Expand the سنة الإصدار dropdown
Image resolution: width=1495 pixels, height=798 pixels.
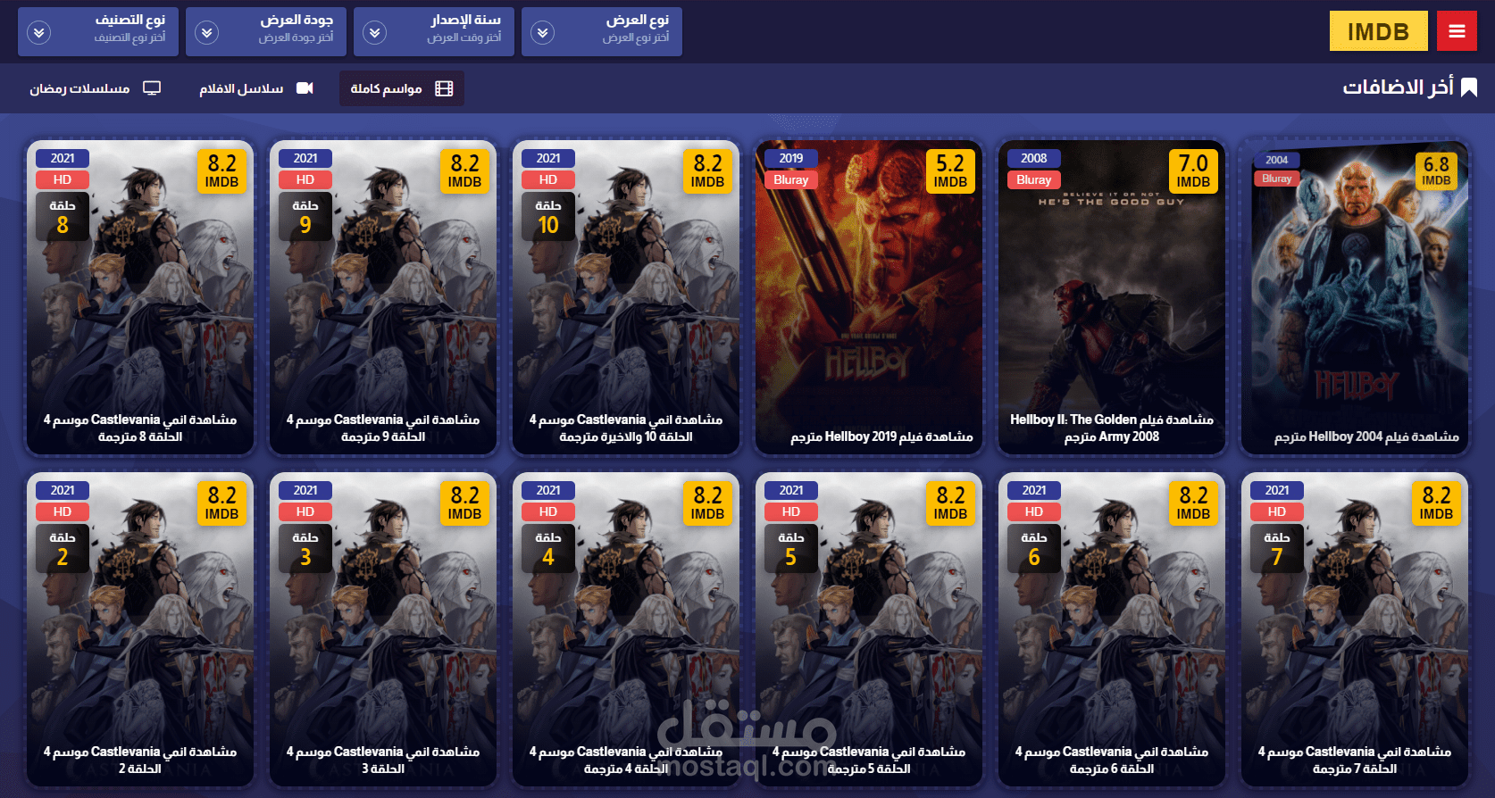(434, 31)
